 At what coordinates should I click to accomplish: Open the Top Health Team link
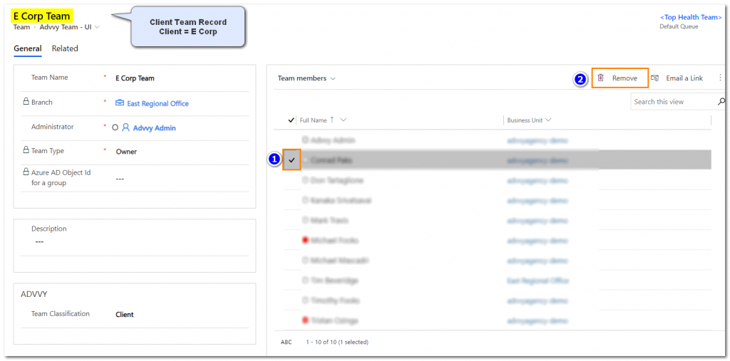tap(689, 17)
